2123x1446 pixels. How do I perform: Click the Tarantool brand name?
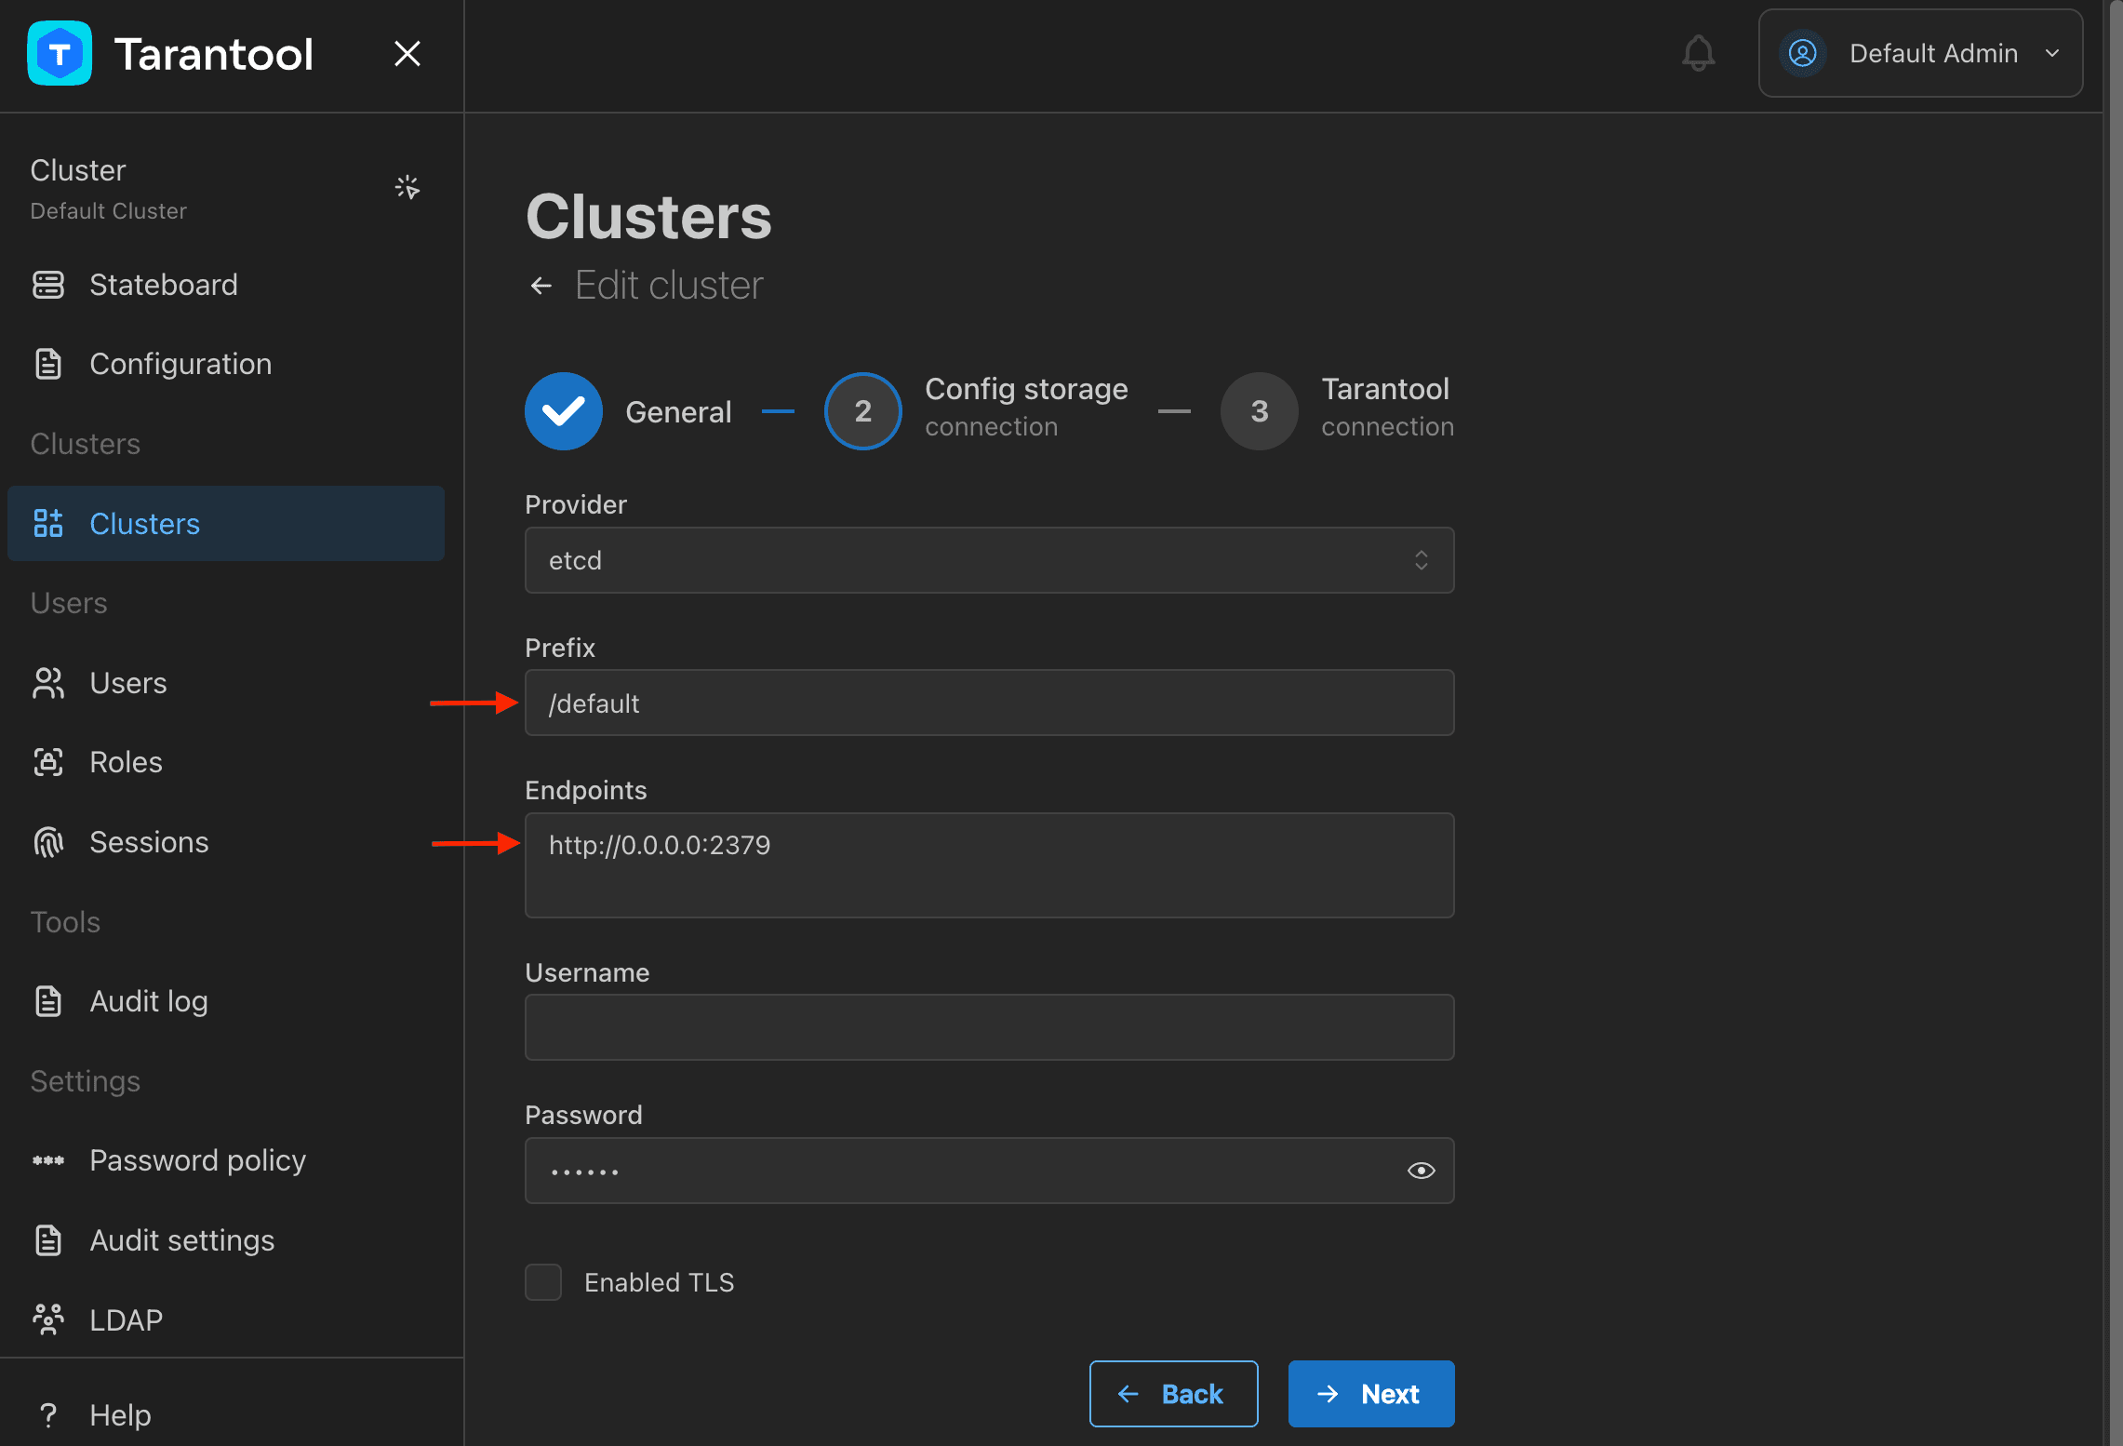tap(214, 54)
